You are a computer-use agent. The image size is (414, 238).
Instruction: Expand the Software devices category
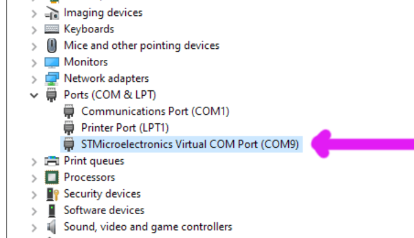coord(34,211)
